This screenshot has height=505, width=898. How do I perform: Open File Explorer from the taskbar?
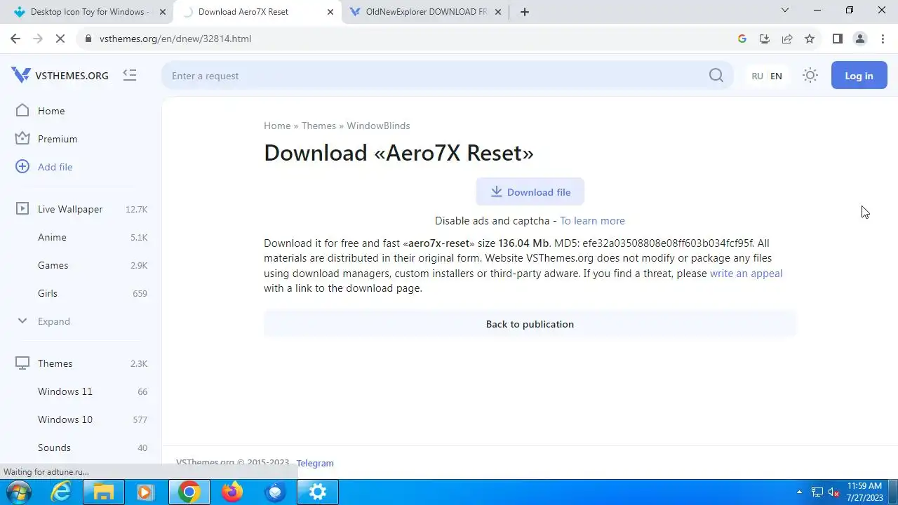tap(103, 492)
